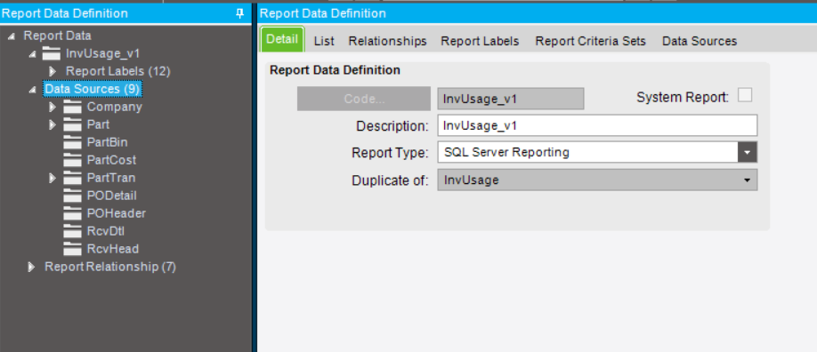Collapse the Data Sources (9) node
The height and width of the screenshot is (352, 817).
click(32, 90)
